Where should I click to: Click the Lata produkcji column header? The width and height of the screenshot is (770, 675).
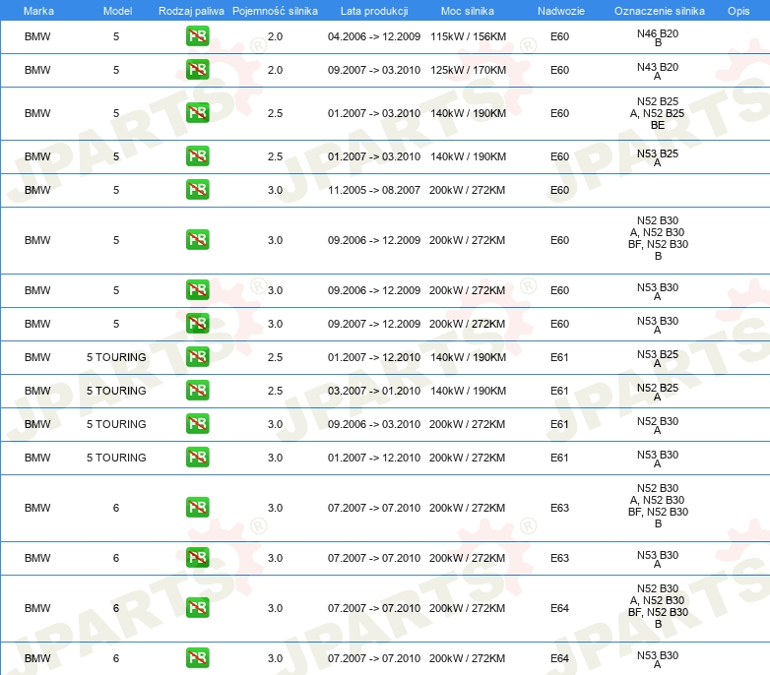pyautogui.click(x=374, y=11)
